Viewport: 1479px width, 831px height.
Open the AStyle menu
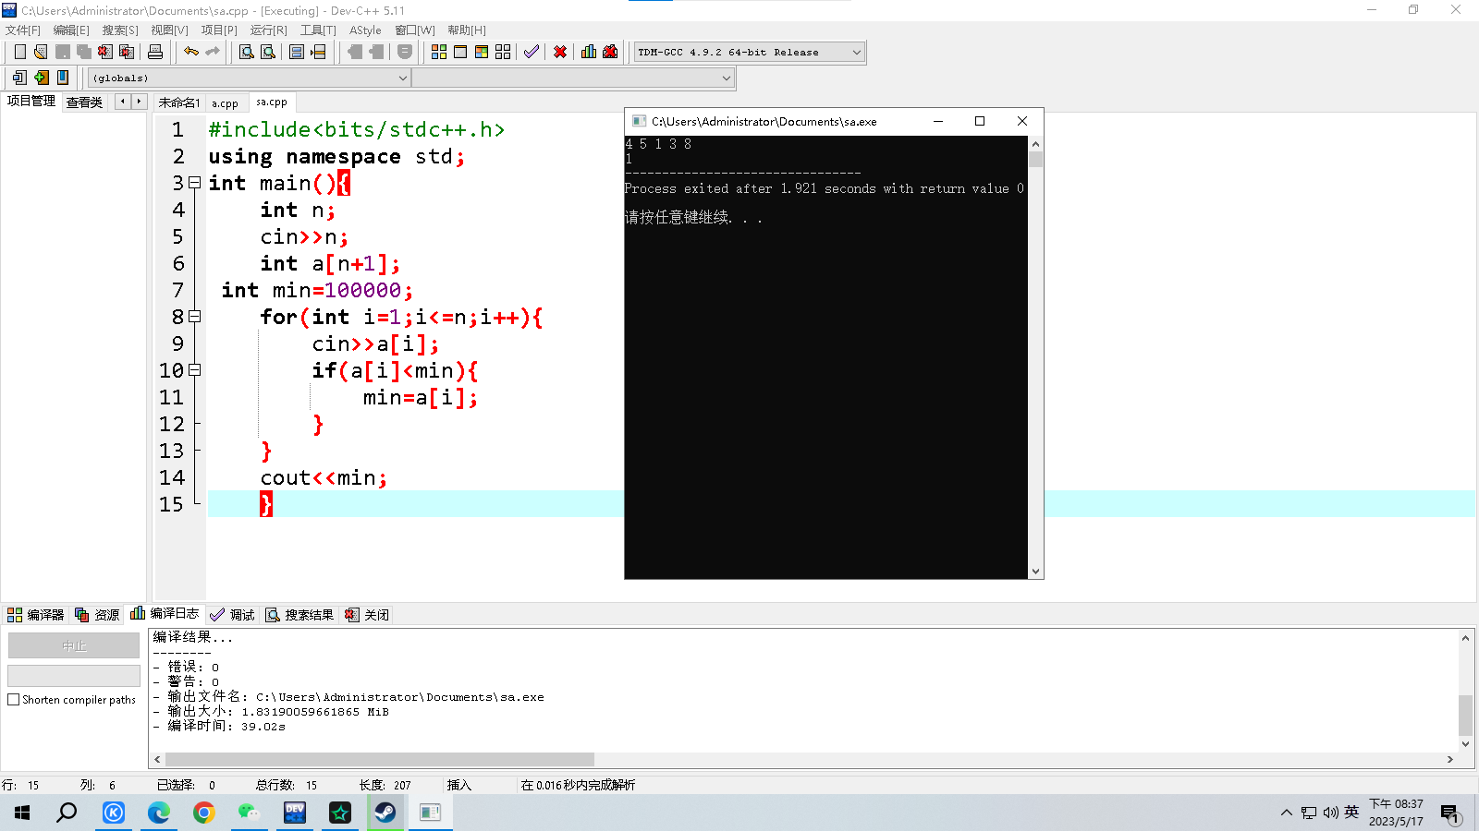tap(365, 30)
